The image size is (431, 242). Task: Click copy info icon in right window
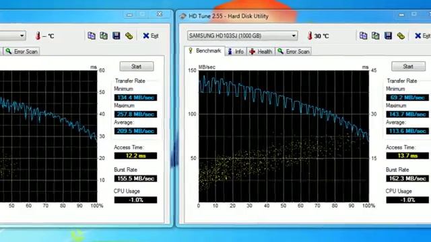(x=363, y=36)
